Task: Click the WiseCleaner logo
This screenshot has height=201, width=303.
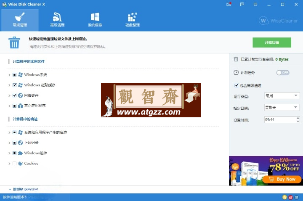Action: tap(278, 21)
